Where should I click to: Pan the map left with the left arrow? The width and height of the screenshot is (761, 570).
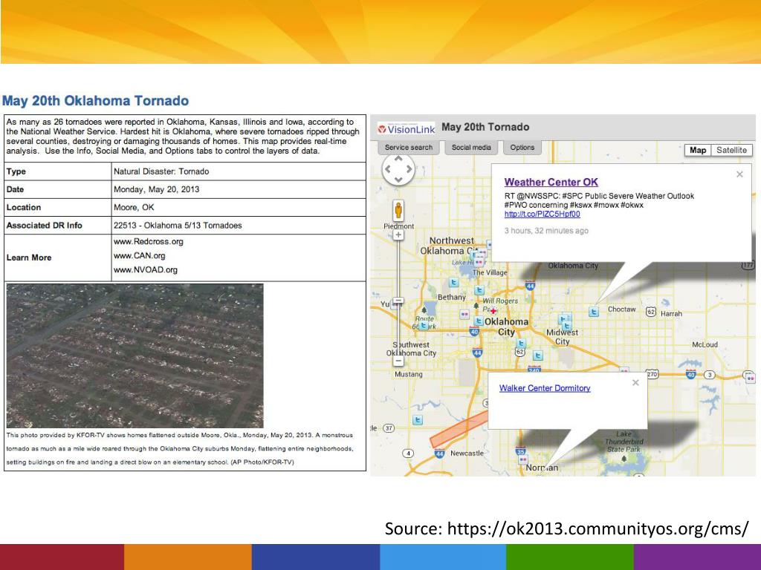[388, 169]
